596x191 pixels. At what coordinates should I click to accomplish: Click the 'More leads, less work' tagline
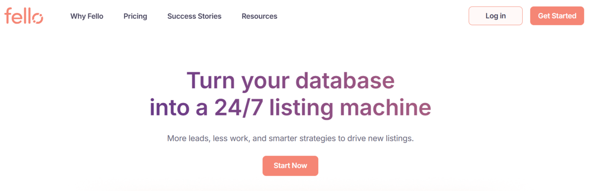290,138
